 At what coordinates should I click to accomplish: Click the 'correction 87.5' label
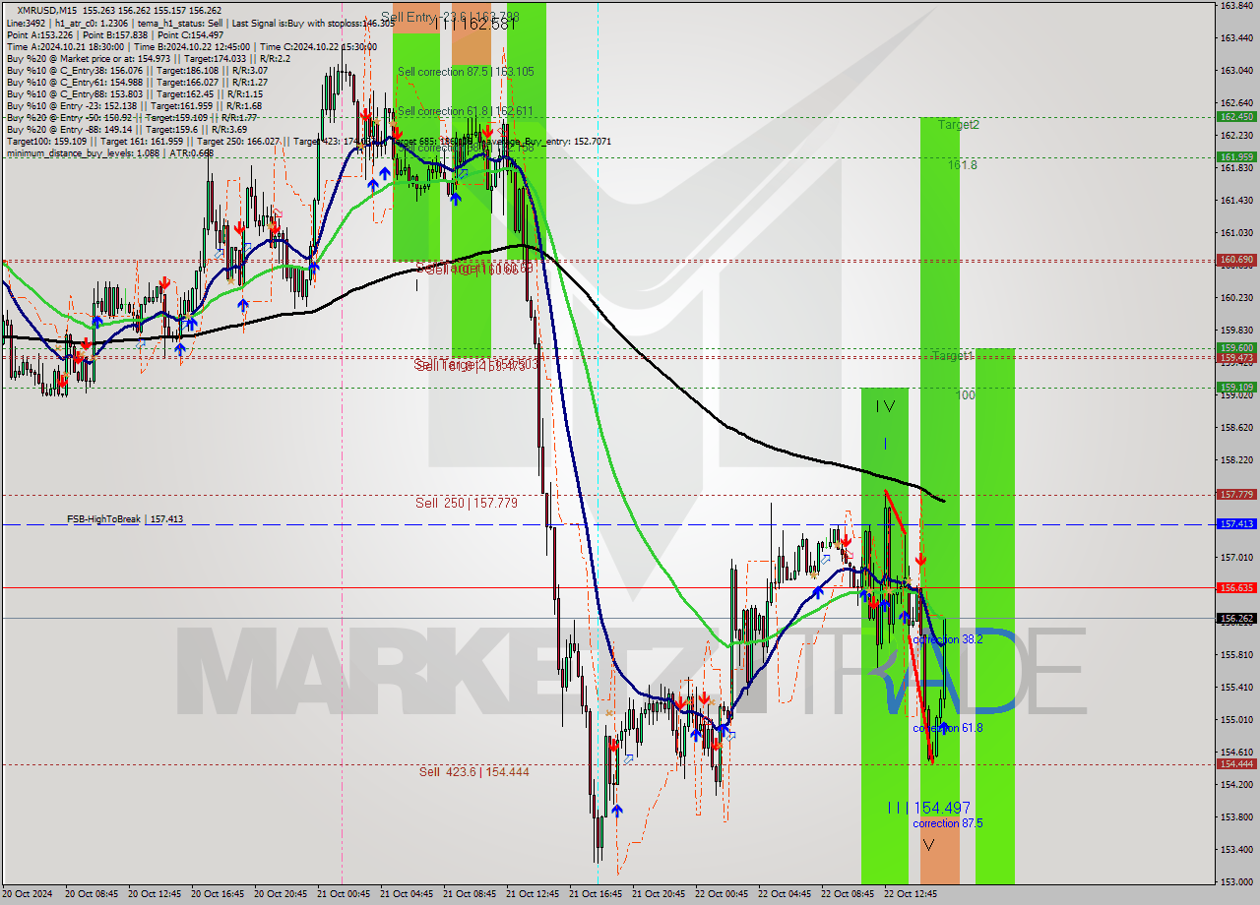(x=948, y=823)
